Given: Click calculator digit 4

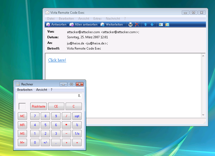Looking at the screenshot, I should tap(35, 125).
